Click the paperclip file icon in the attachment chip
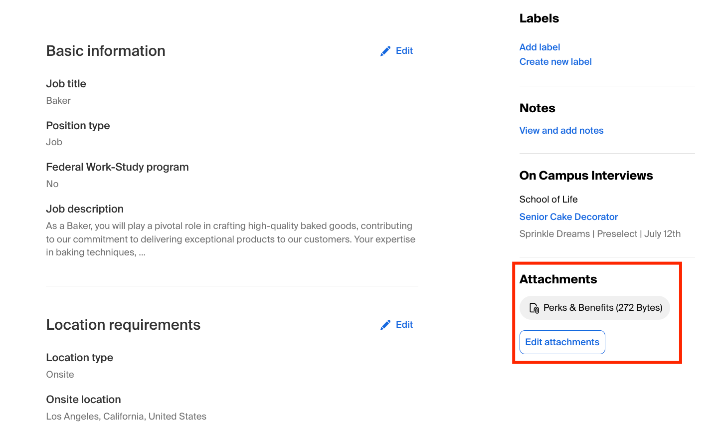 pyautogui.click(x=534, y=308)
